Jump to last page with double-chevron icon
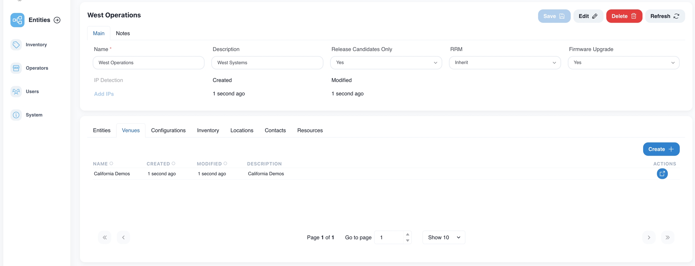Screen dimensions: 695x266 point(668,238)
